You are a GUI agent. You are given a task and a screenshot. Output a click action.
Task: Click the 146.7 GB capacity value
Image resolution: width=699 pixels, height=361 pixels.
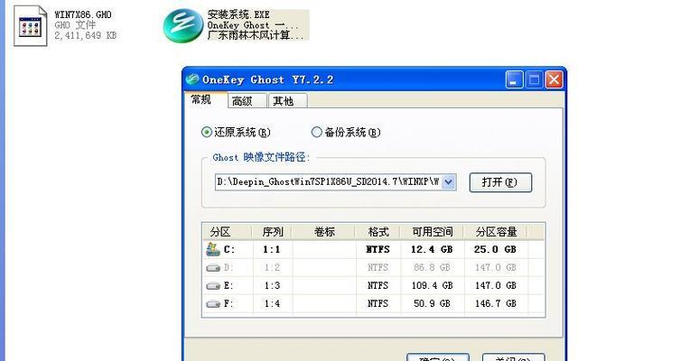point(495,304)
